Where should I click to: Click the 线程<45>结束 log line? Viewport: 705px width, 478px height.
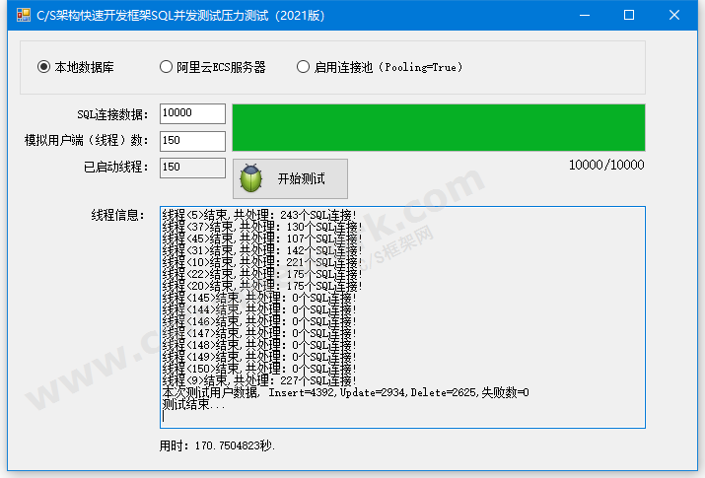(x=262, y=239)
